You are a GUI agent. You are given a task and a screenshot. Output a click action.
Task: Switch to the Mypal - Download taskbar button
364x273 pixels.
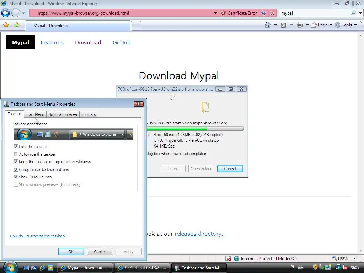point(85,268)
